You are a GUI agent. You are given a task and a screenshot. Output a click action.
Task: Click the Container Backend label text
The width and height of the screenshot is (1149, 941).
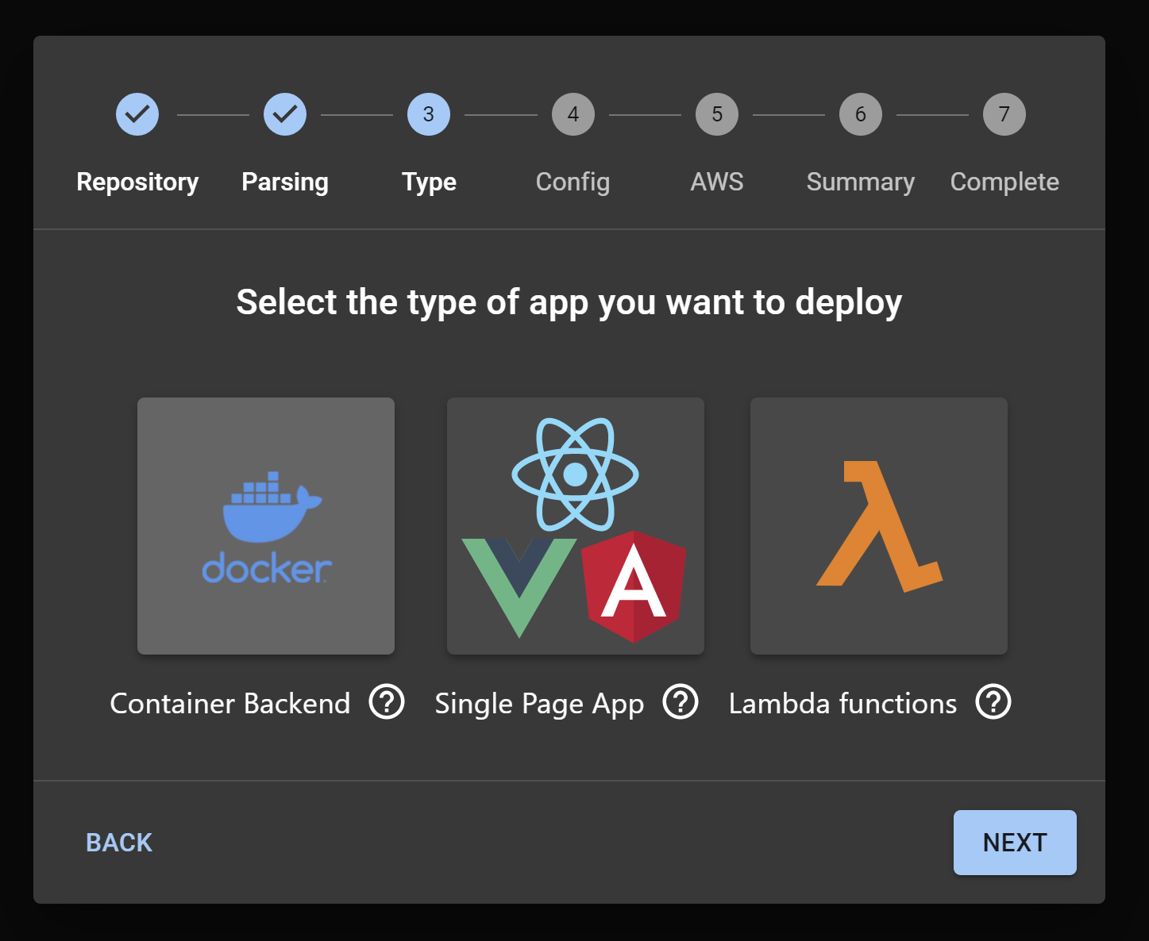coord(230,704)
